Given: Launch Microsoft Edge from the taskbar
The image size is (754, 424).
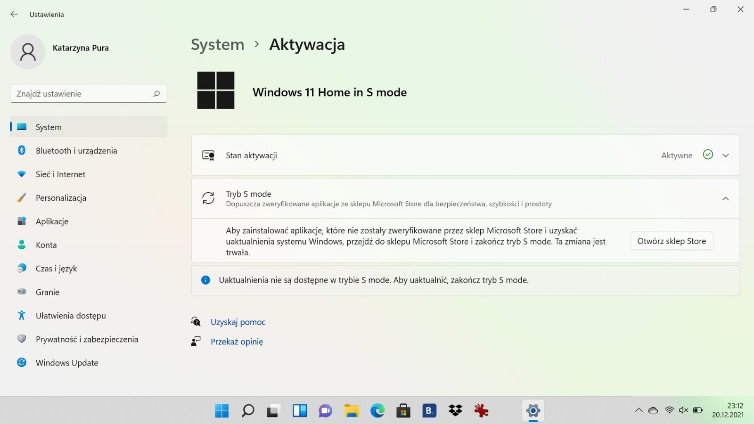Looking at the screenshot, I should pyautogui.click(x=377, y=411).
